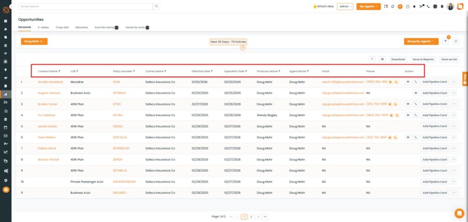This screenshot has width=468, height=222.
Task: Go to page 2 of results
Action: coord(251,217)
